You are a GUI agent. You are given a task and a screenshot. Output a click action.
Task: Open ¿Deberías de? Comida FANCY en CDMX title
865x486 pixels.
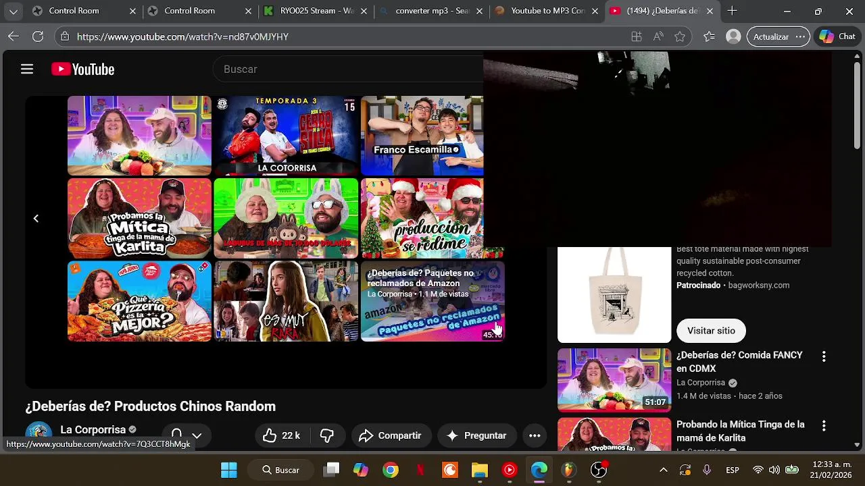point(739,362)
